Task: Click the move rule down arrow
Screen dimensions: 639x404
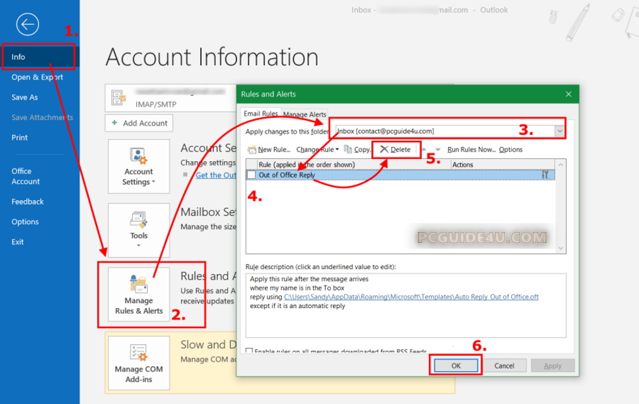Action: pos(438,150)
